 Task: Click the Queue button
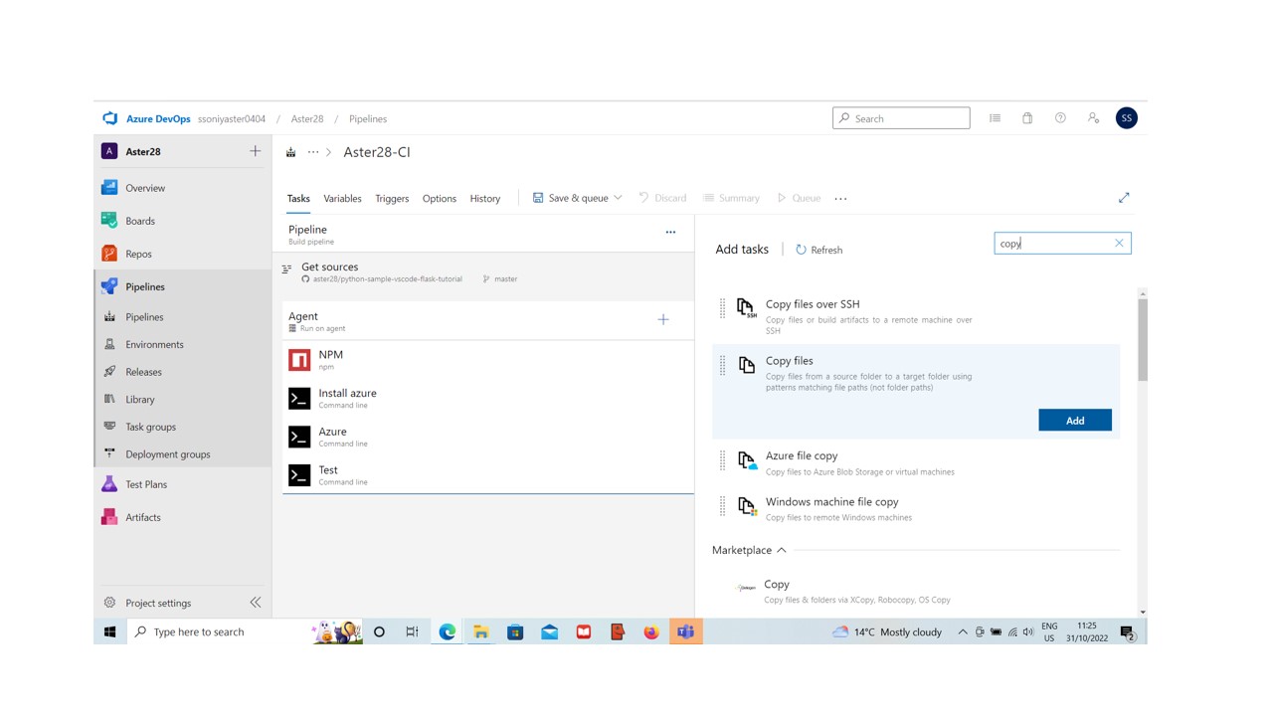[799, 198]
